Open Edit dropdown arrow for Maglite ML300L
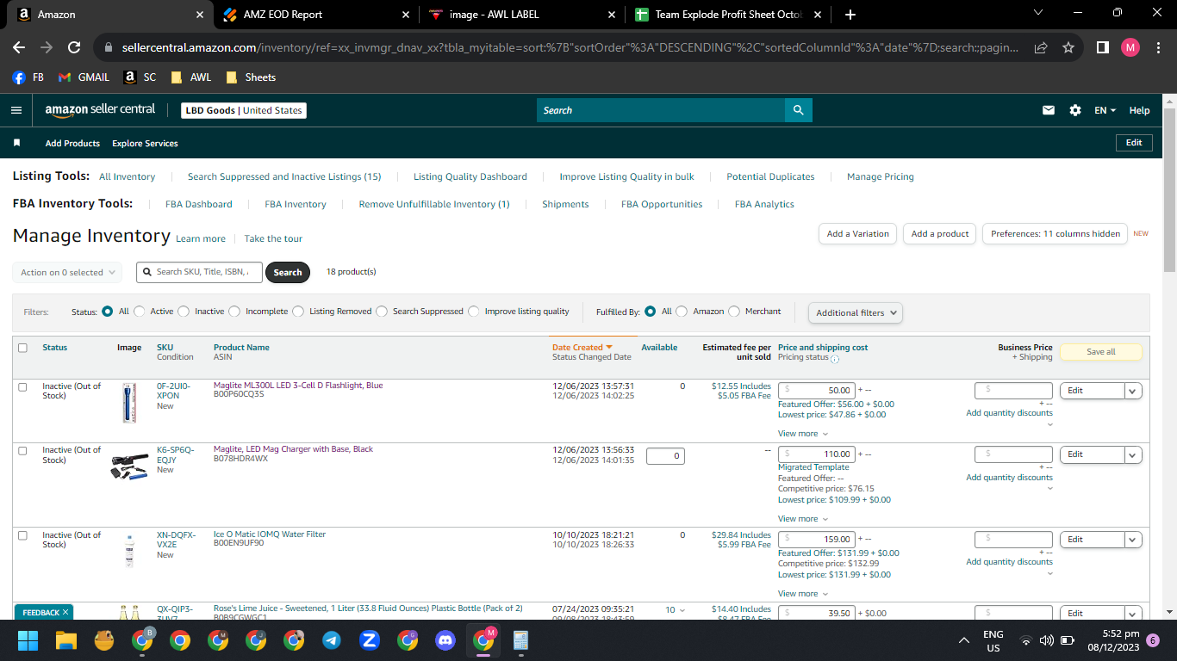This screenshot has height=661, width=1177. click(1133, 391)
